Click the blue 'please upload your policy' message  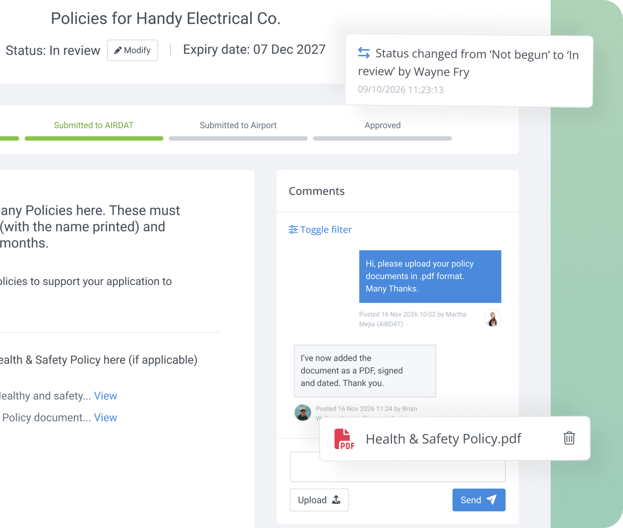430,276
